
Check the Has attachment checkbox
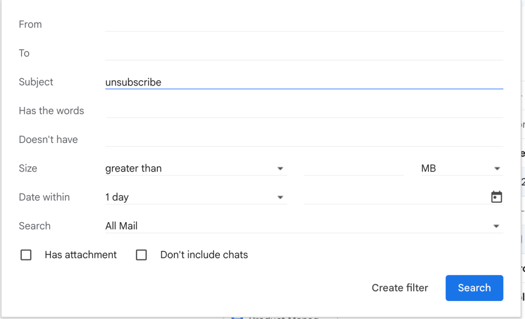pos(26,255)
